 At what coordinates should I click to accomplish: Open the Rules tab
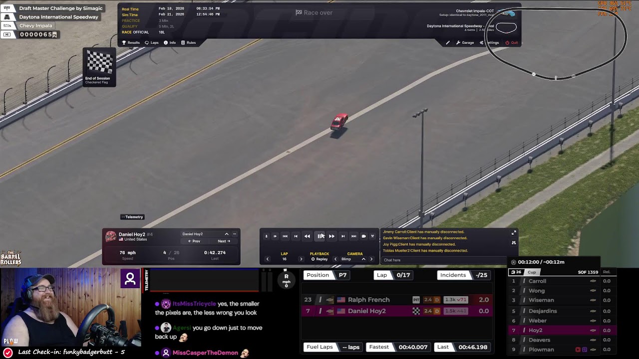click(188, 43)
